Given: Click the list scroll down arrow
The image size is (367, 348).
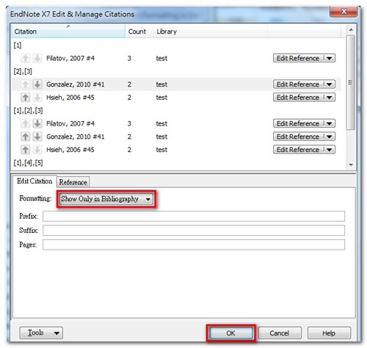Looking at the screenshot, I should coord(351,164).
